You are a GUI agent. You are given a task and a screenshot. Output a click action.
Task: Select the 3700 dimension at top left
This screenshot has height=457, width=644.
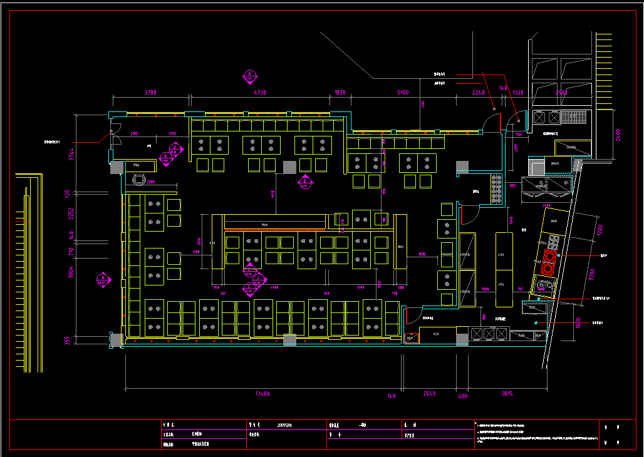pyautogui.click(x=150, y=92)
